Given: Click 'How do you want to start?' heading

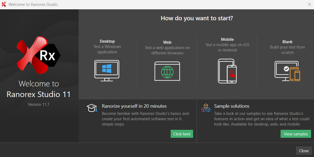Looking at the screenshot, I should pyautogui.click(x=197, y=18).
